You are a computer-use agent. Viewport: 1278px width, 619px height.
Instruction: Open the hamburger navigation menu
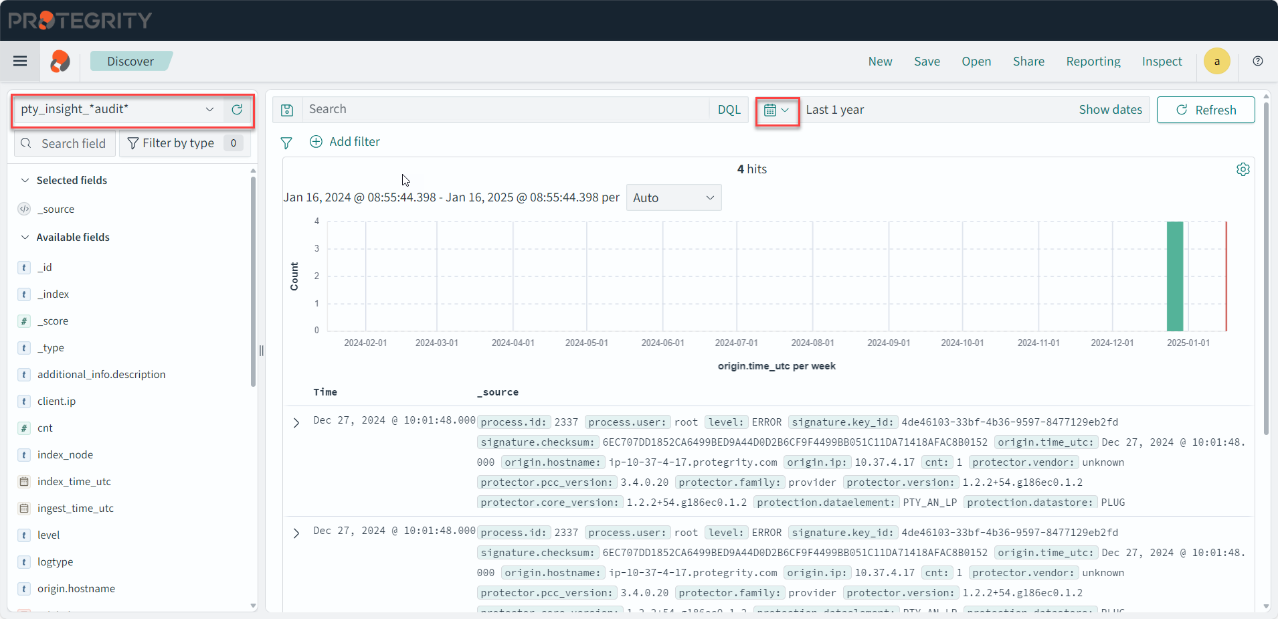point(20,62)
